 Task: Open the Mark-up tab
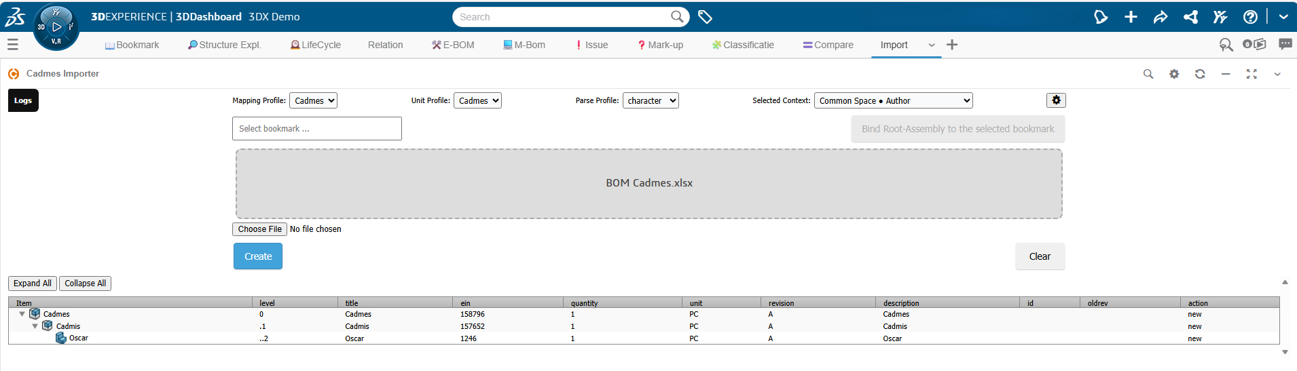point(661,45)
